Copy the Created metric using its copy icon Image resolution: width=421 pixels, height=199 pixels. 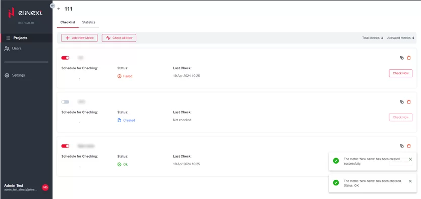402,102
